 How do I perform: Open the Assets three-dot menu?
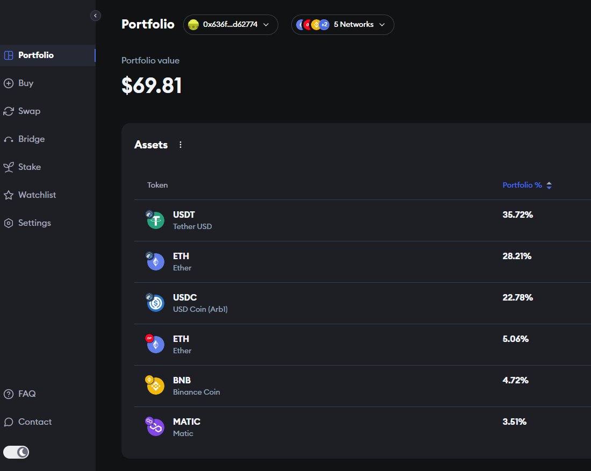click(181, 145)
